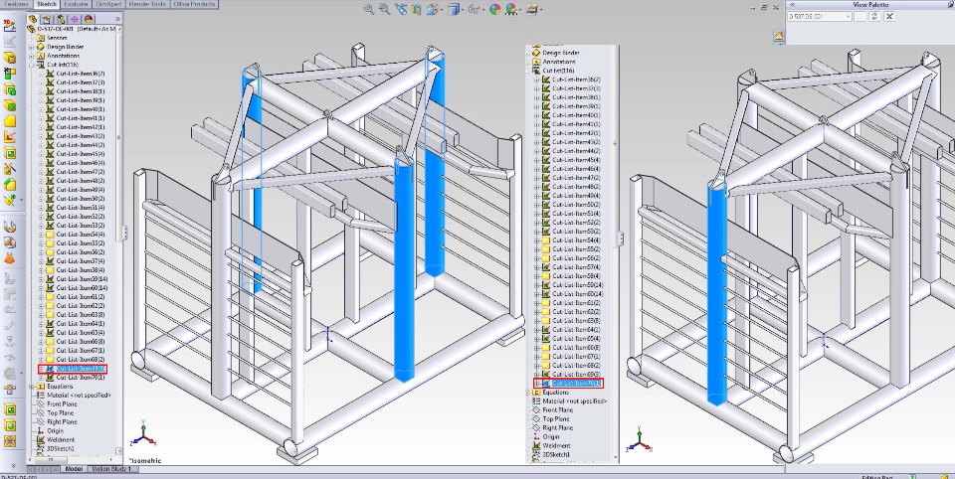The width and height of the screenshot is (955, 479).
Task: Select Top Plane in middle tree
Action: [x=556, y=418]
